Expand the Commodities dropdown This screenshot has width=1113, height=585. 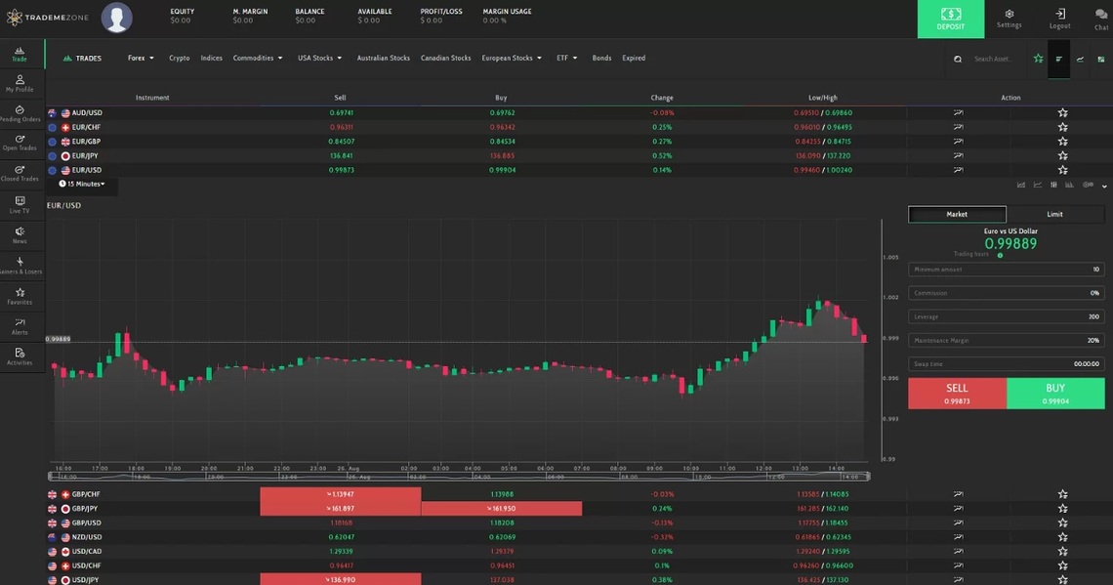(x=258, y=59)
